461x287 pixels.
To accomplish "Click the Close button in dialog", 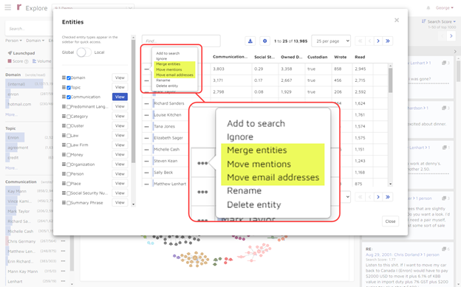I will pyautogui.click(x=390, y=221).
